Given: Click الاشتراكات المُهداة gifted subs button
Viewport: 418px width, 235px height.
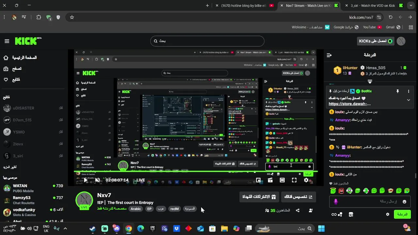Looking at the screenshot, I should [x=259, y=197].
